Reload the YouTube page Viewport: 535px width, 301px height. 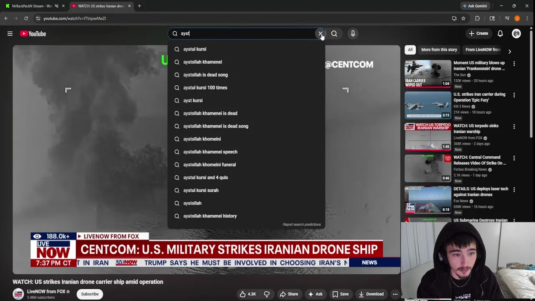tap(26, 18)
